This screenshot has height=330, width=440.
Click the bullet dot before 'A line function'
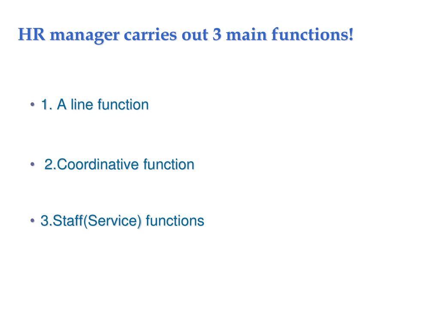point(33,105)
